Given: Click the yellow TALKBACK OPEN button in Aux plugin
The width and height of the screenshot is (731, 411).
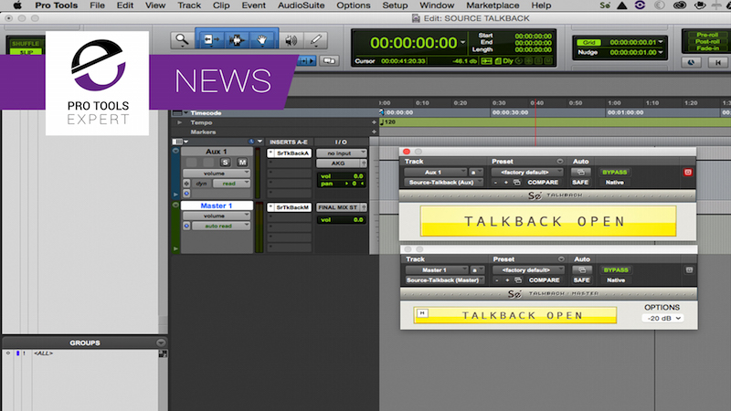Looking at the screenshot, I should 547,221.
